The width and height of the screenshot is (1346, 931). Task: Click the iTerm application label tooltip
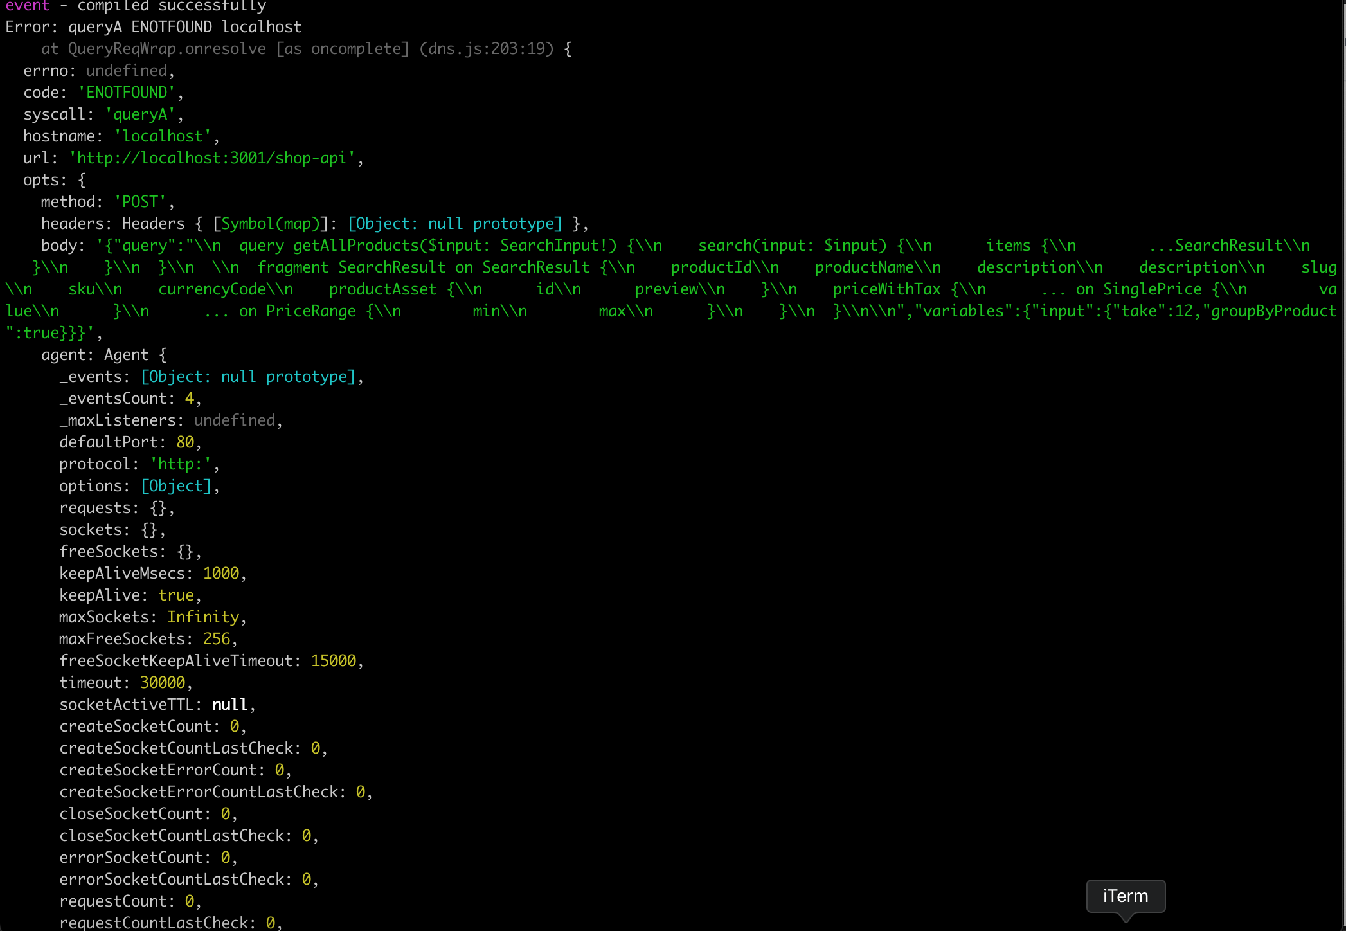coord(1125,896)
